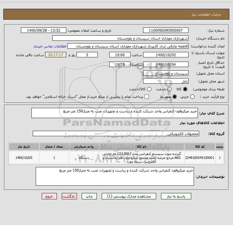Click the نام کالا column header
The height and width of the screenshot is (225, 233).
pos(142,146)
